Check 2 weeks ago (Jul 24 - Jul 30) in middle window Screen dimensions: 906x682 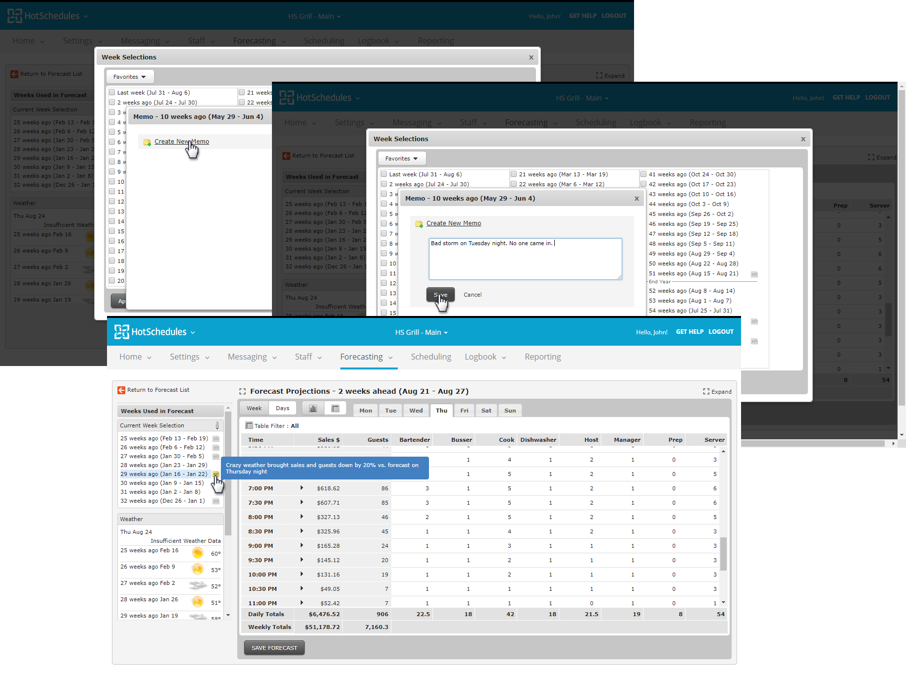384,184
